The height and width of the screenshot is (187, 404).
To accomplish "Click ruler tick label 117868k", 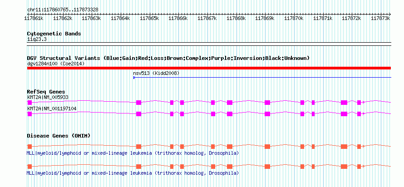I will (236, 18).
